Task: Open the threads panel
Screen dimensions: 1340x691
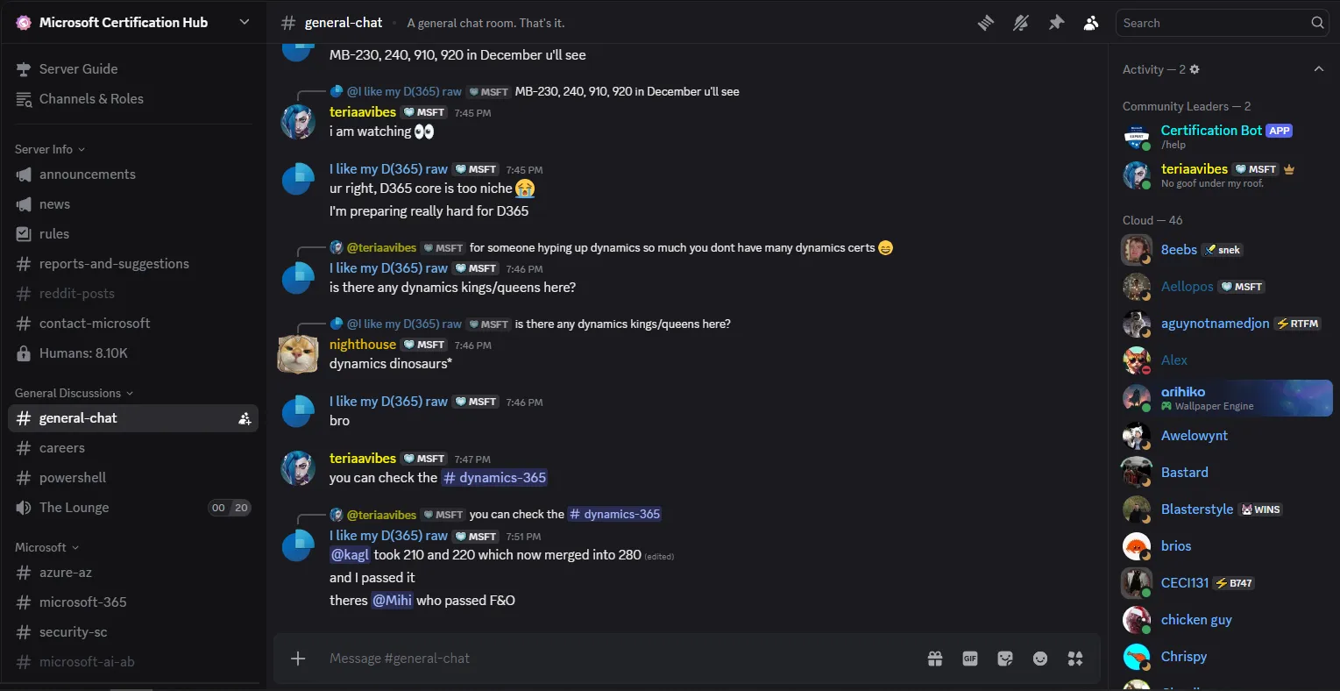Action: point(985,23)
